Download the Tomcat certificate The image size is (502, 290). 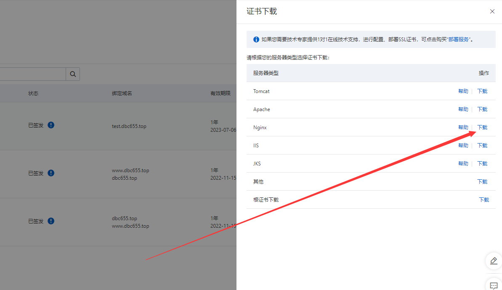point(482,91)
